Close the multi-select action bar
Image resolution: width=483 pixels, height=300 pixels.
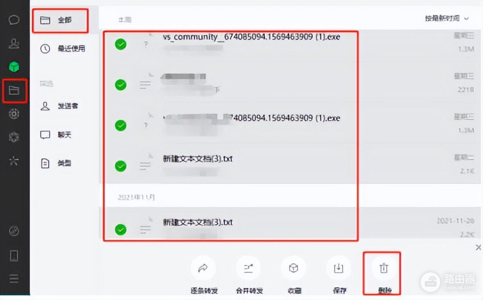479,247
